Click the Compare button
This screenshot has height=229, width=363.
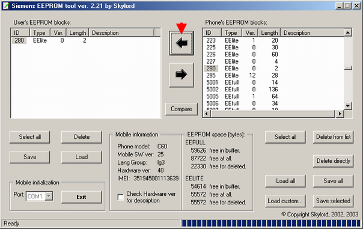tap(181, 109)
